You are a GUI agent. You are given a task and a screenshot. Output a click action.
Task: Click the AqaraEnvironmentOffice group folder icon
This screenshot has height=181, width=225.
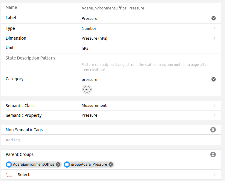coord(9,165)
